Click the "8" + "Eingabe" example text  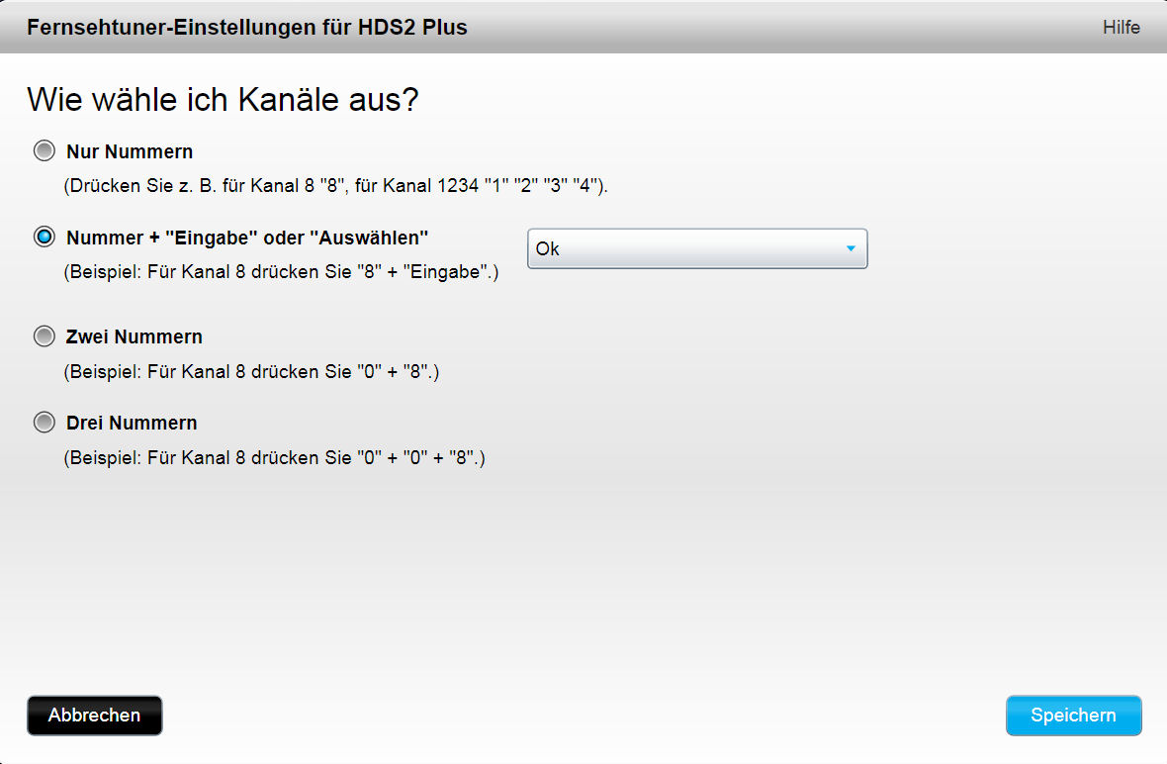(282, 271)
